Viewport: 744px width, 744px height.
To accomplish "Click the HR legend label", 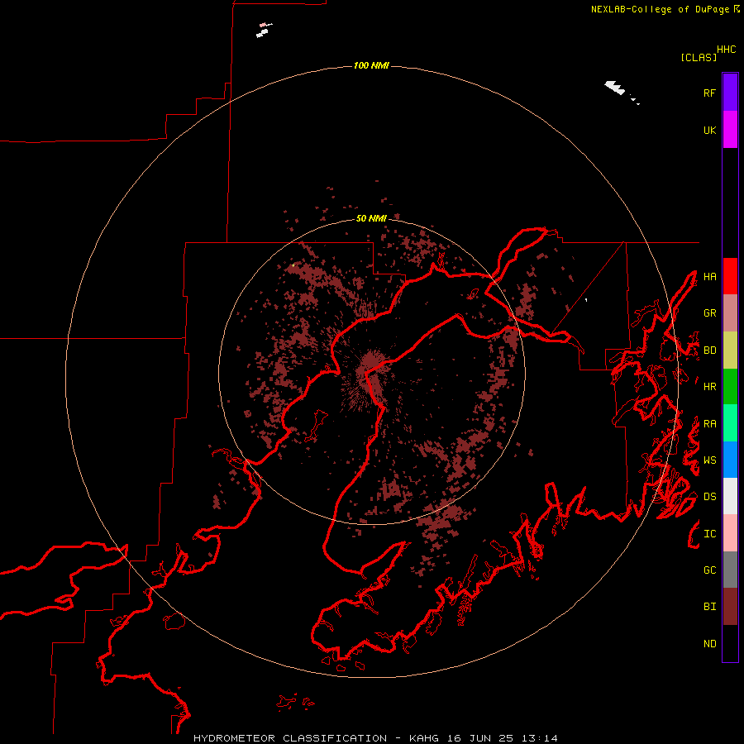I will [x=709, y=387].
